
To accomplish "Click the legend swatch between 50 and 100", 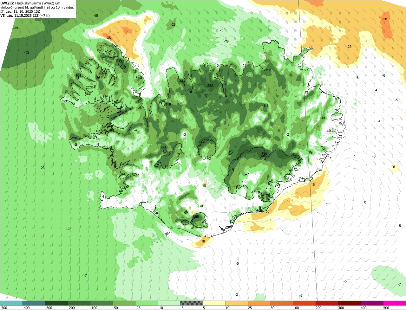I will (x=282, y=303).
